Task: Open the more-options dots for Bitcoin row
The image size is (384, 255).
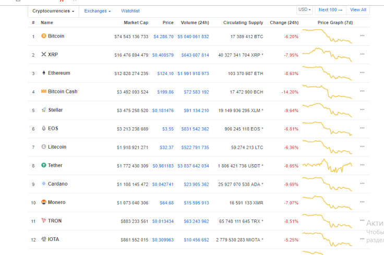Action: (362, 36)
